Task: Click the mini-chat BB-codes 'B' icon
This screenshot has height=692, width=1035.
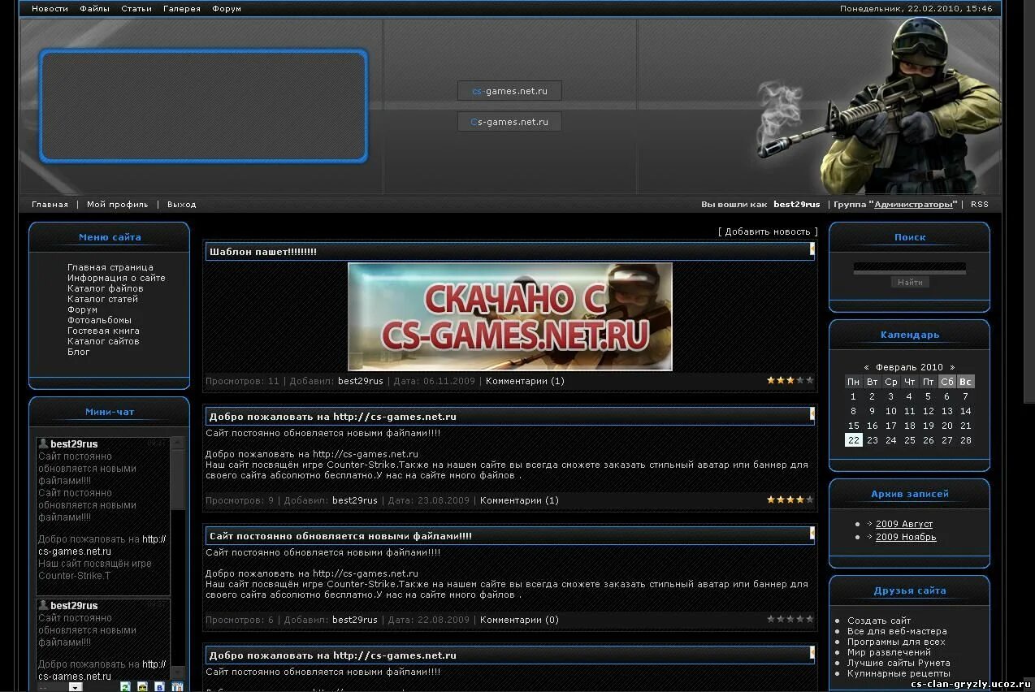Action: [160, 686]
